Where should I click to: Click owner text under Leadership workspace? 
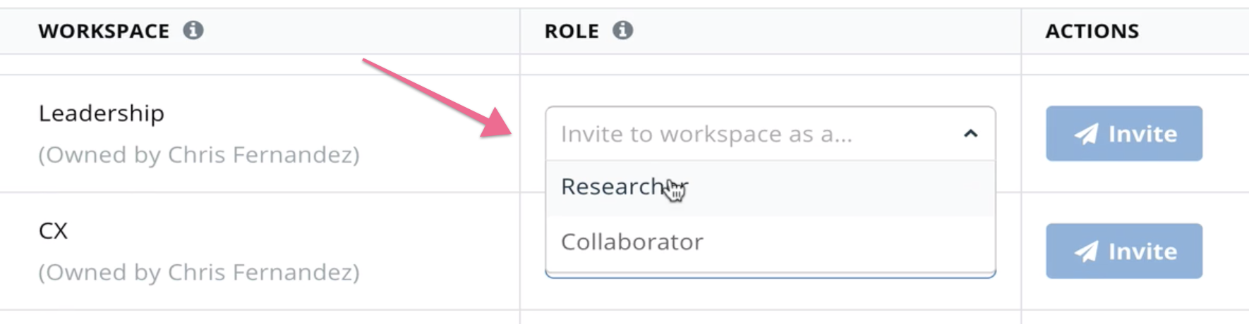point(199,155)
